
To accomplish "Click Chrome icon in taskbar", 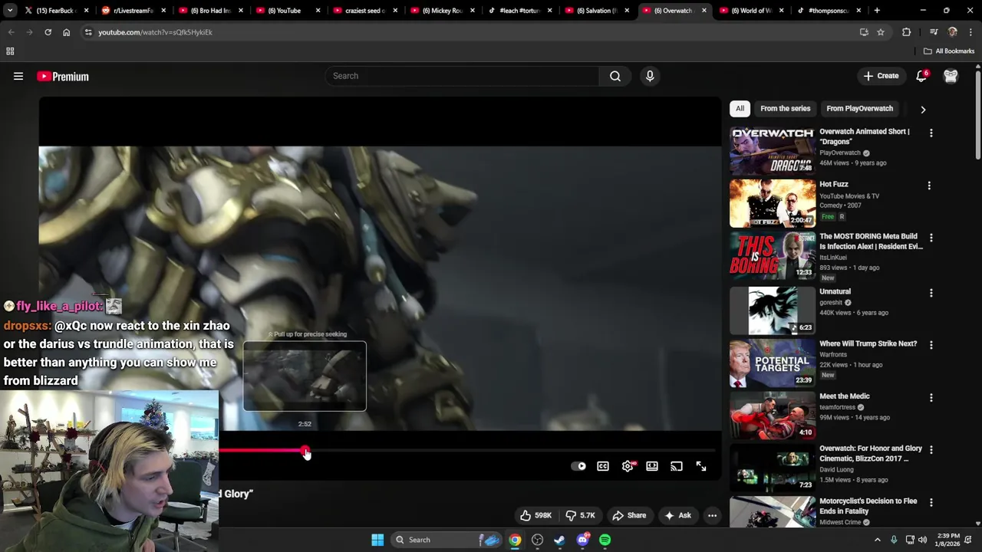I will [515, 540].
